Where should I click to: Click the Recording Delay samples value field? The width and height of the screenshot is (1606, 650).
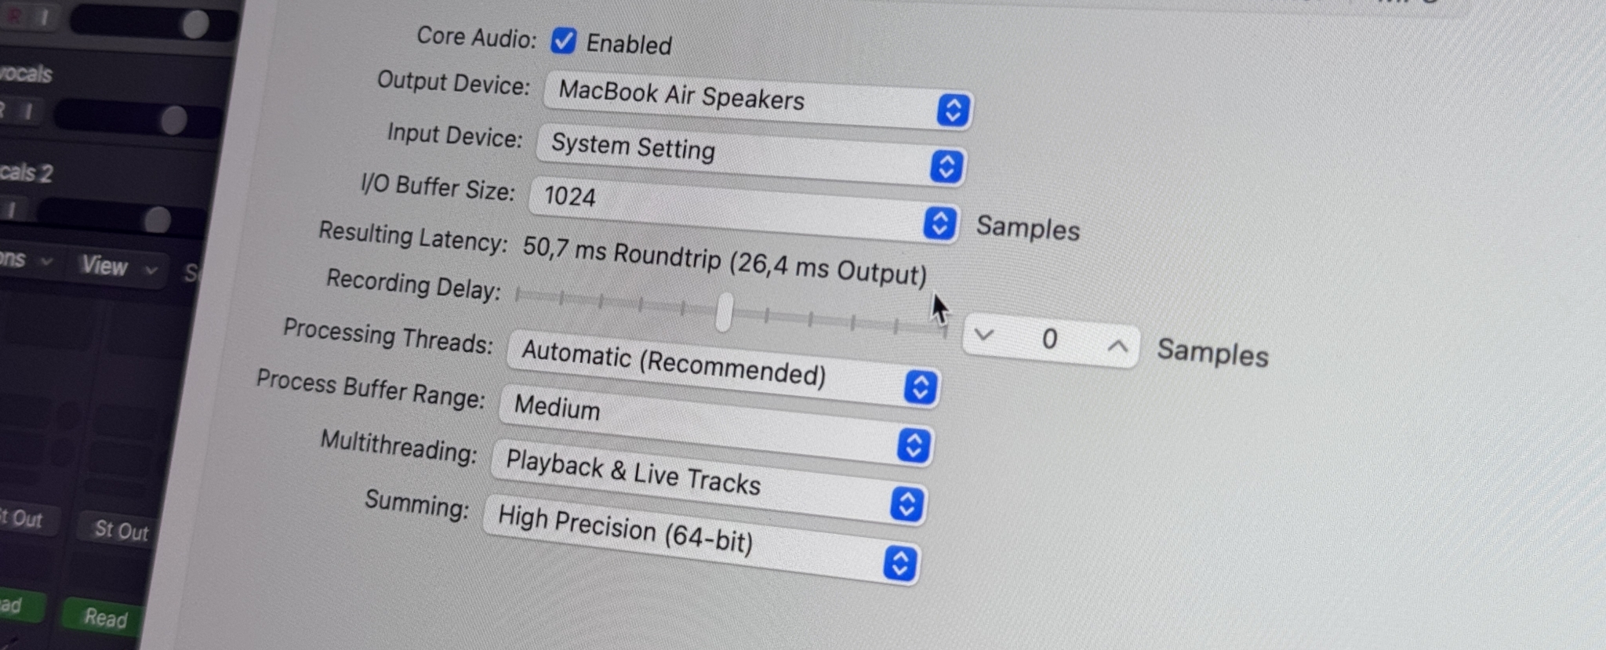(x=1050, y=340)
